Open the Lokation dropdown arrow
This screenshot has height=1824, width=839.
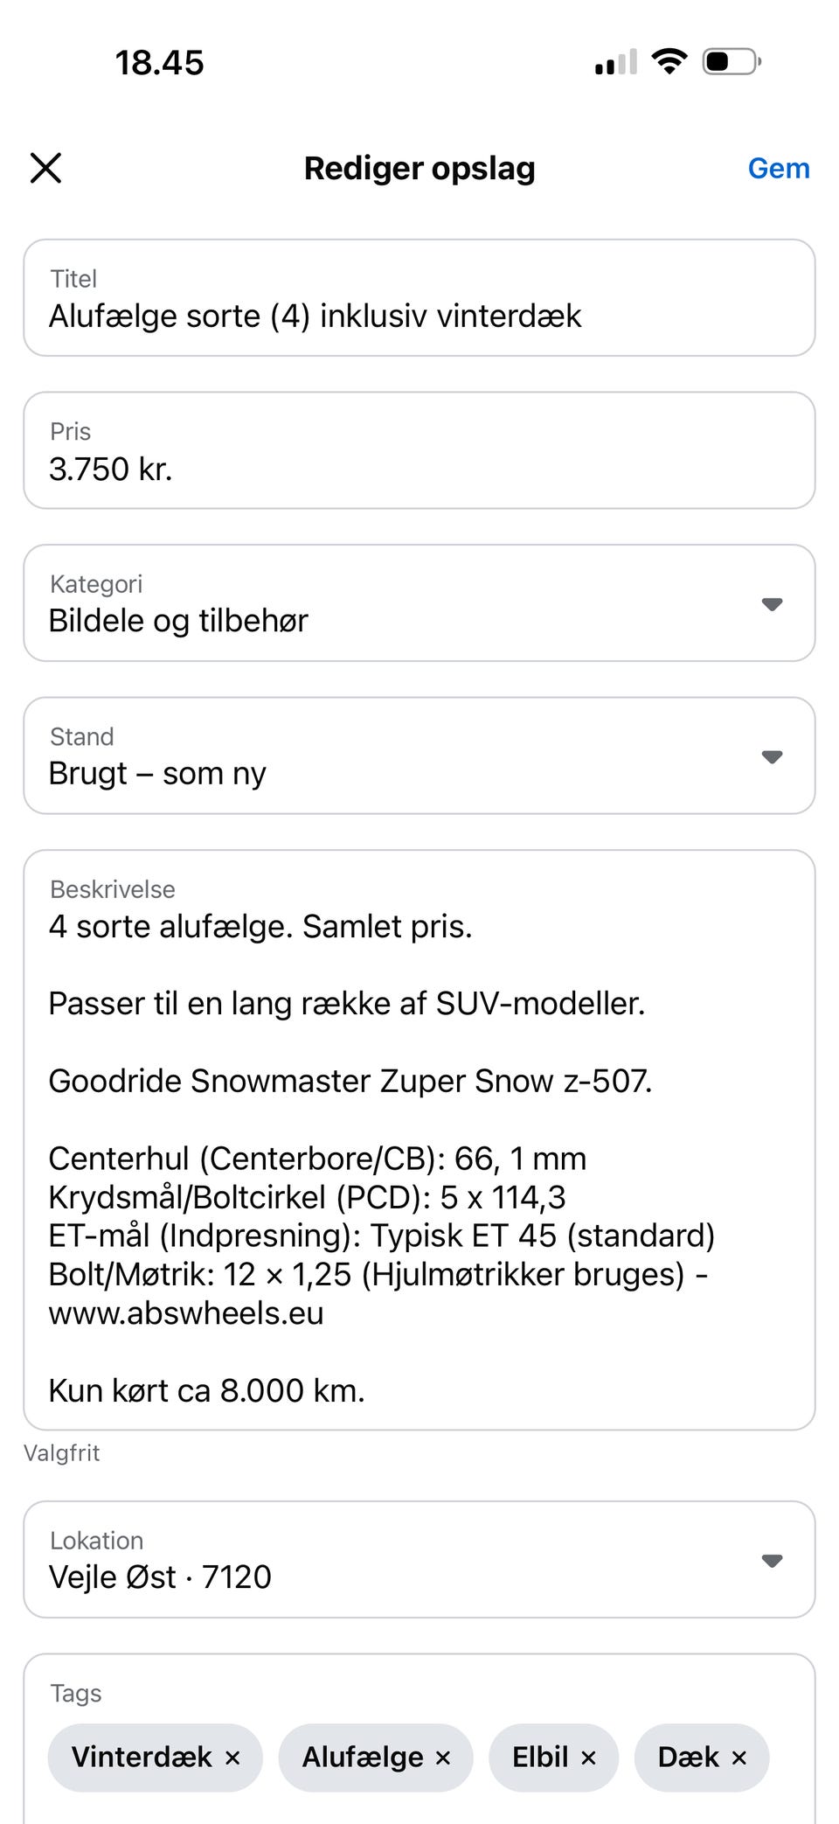point(772,1560)
